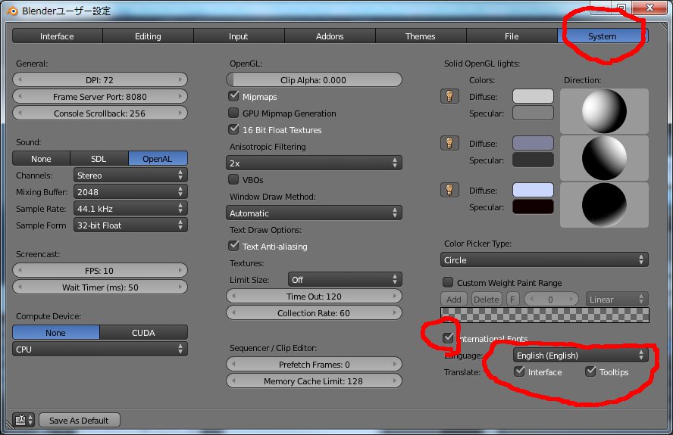Image resolution: width=673 pixels, height=435 pixels.
Task: Open the CPU device dropdown
Action: [100, 349]
